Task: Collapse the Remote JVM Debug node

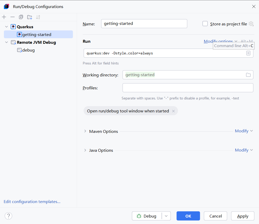Action: tap(6, 42)
